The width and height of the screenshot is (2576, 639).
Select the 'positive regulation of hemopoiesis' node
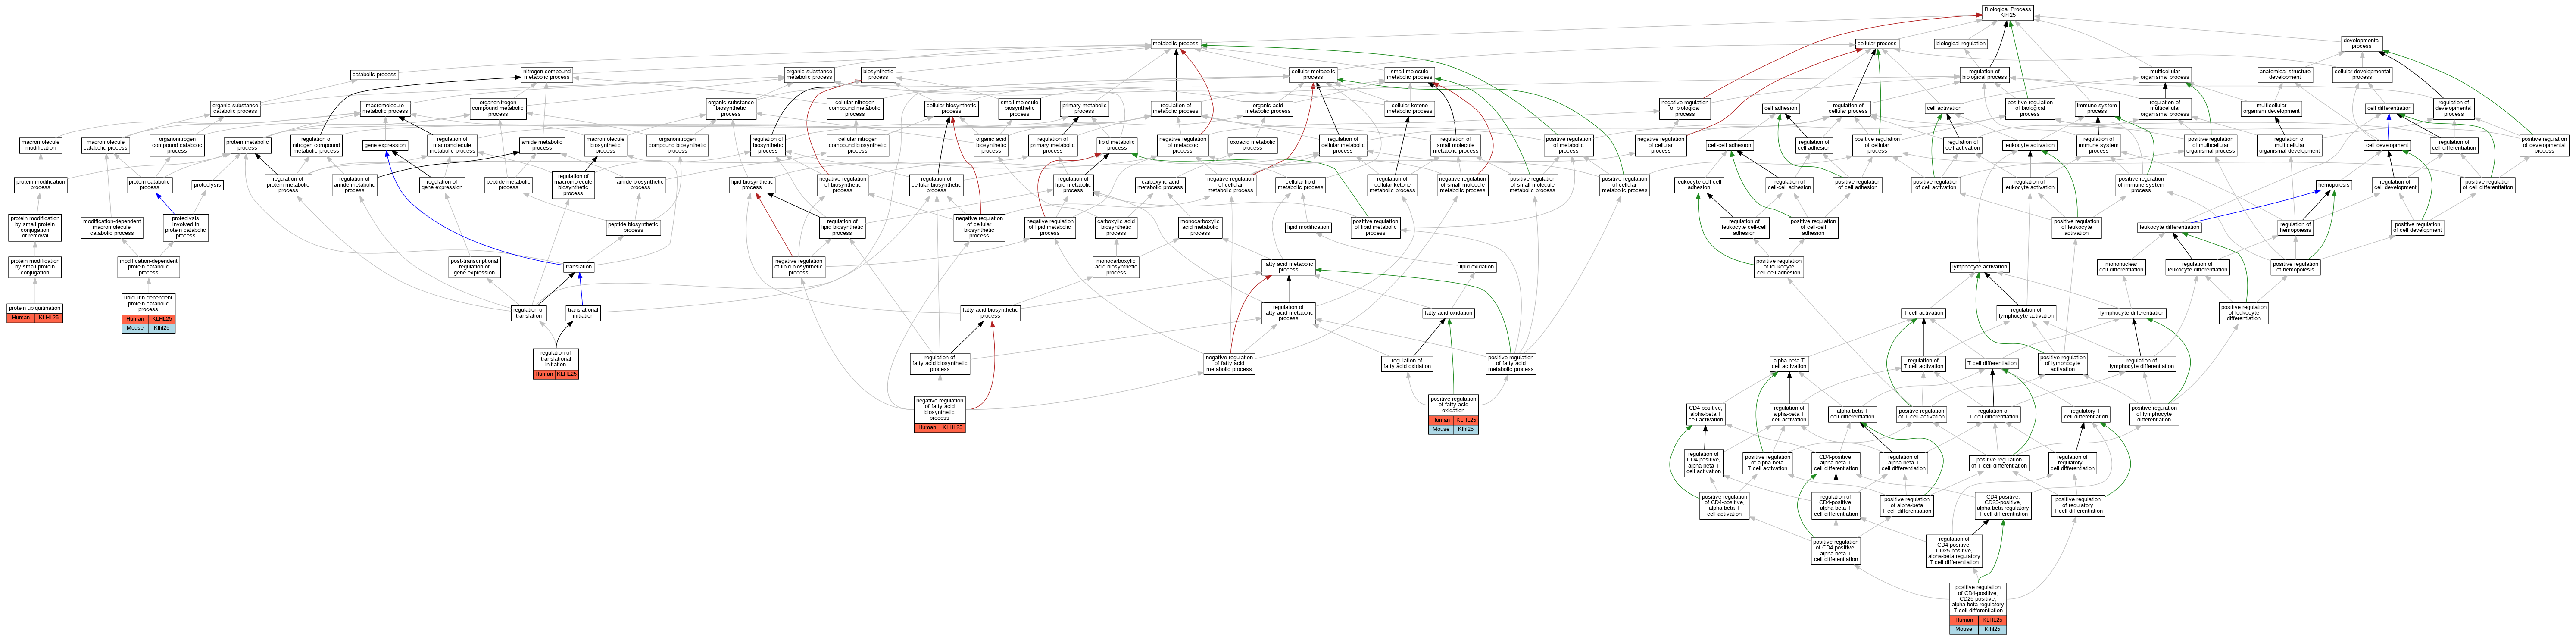click(x=2295, y=267)
